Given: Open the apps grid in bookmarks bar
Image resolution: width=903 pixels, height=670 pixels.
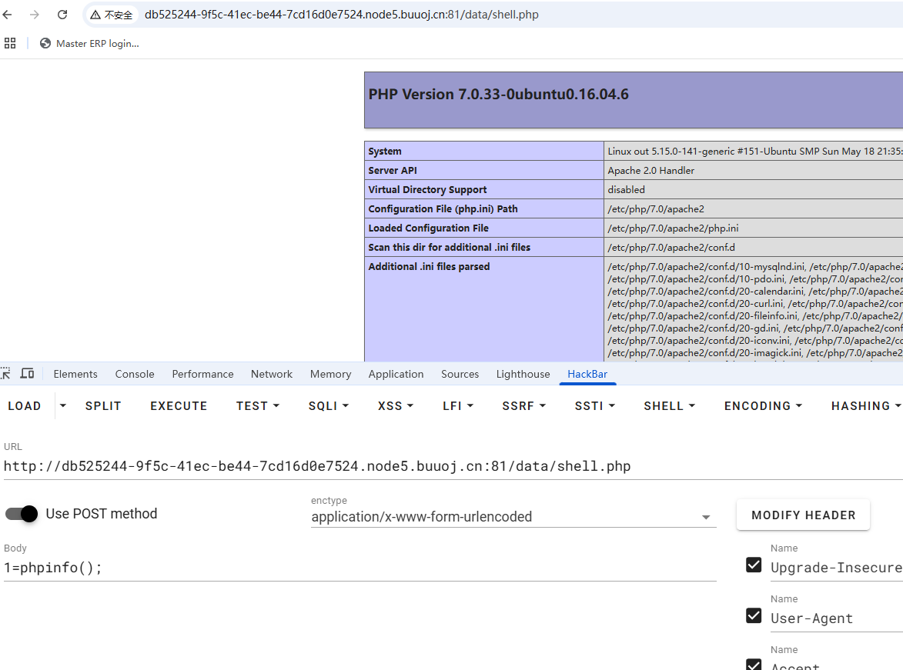Looking at the screenshot, I should click(10, 44).
